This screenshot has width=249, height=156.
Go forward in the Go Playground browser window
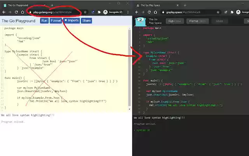click(x=10, y=12)
